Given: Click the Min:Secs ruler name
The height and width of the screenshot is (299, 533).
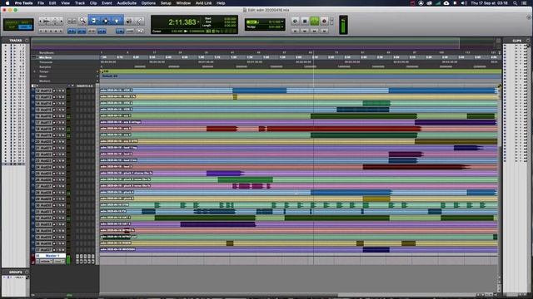Looking at the screenshot, I should coord(46,57).
